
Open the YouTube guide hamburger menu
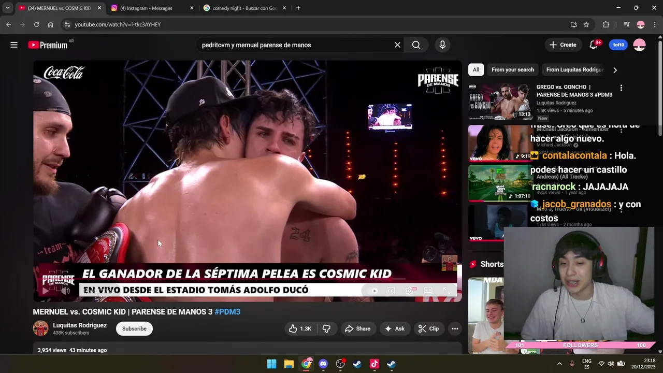tap(14, 45)
